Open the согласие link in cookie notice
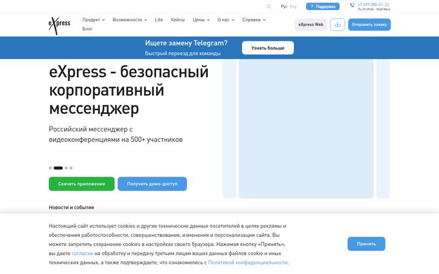The height and width of the screenshot is (274, 439). (82, 253)
